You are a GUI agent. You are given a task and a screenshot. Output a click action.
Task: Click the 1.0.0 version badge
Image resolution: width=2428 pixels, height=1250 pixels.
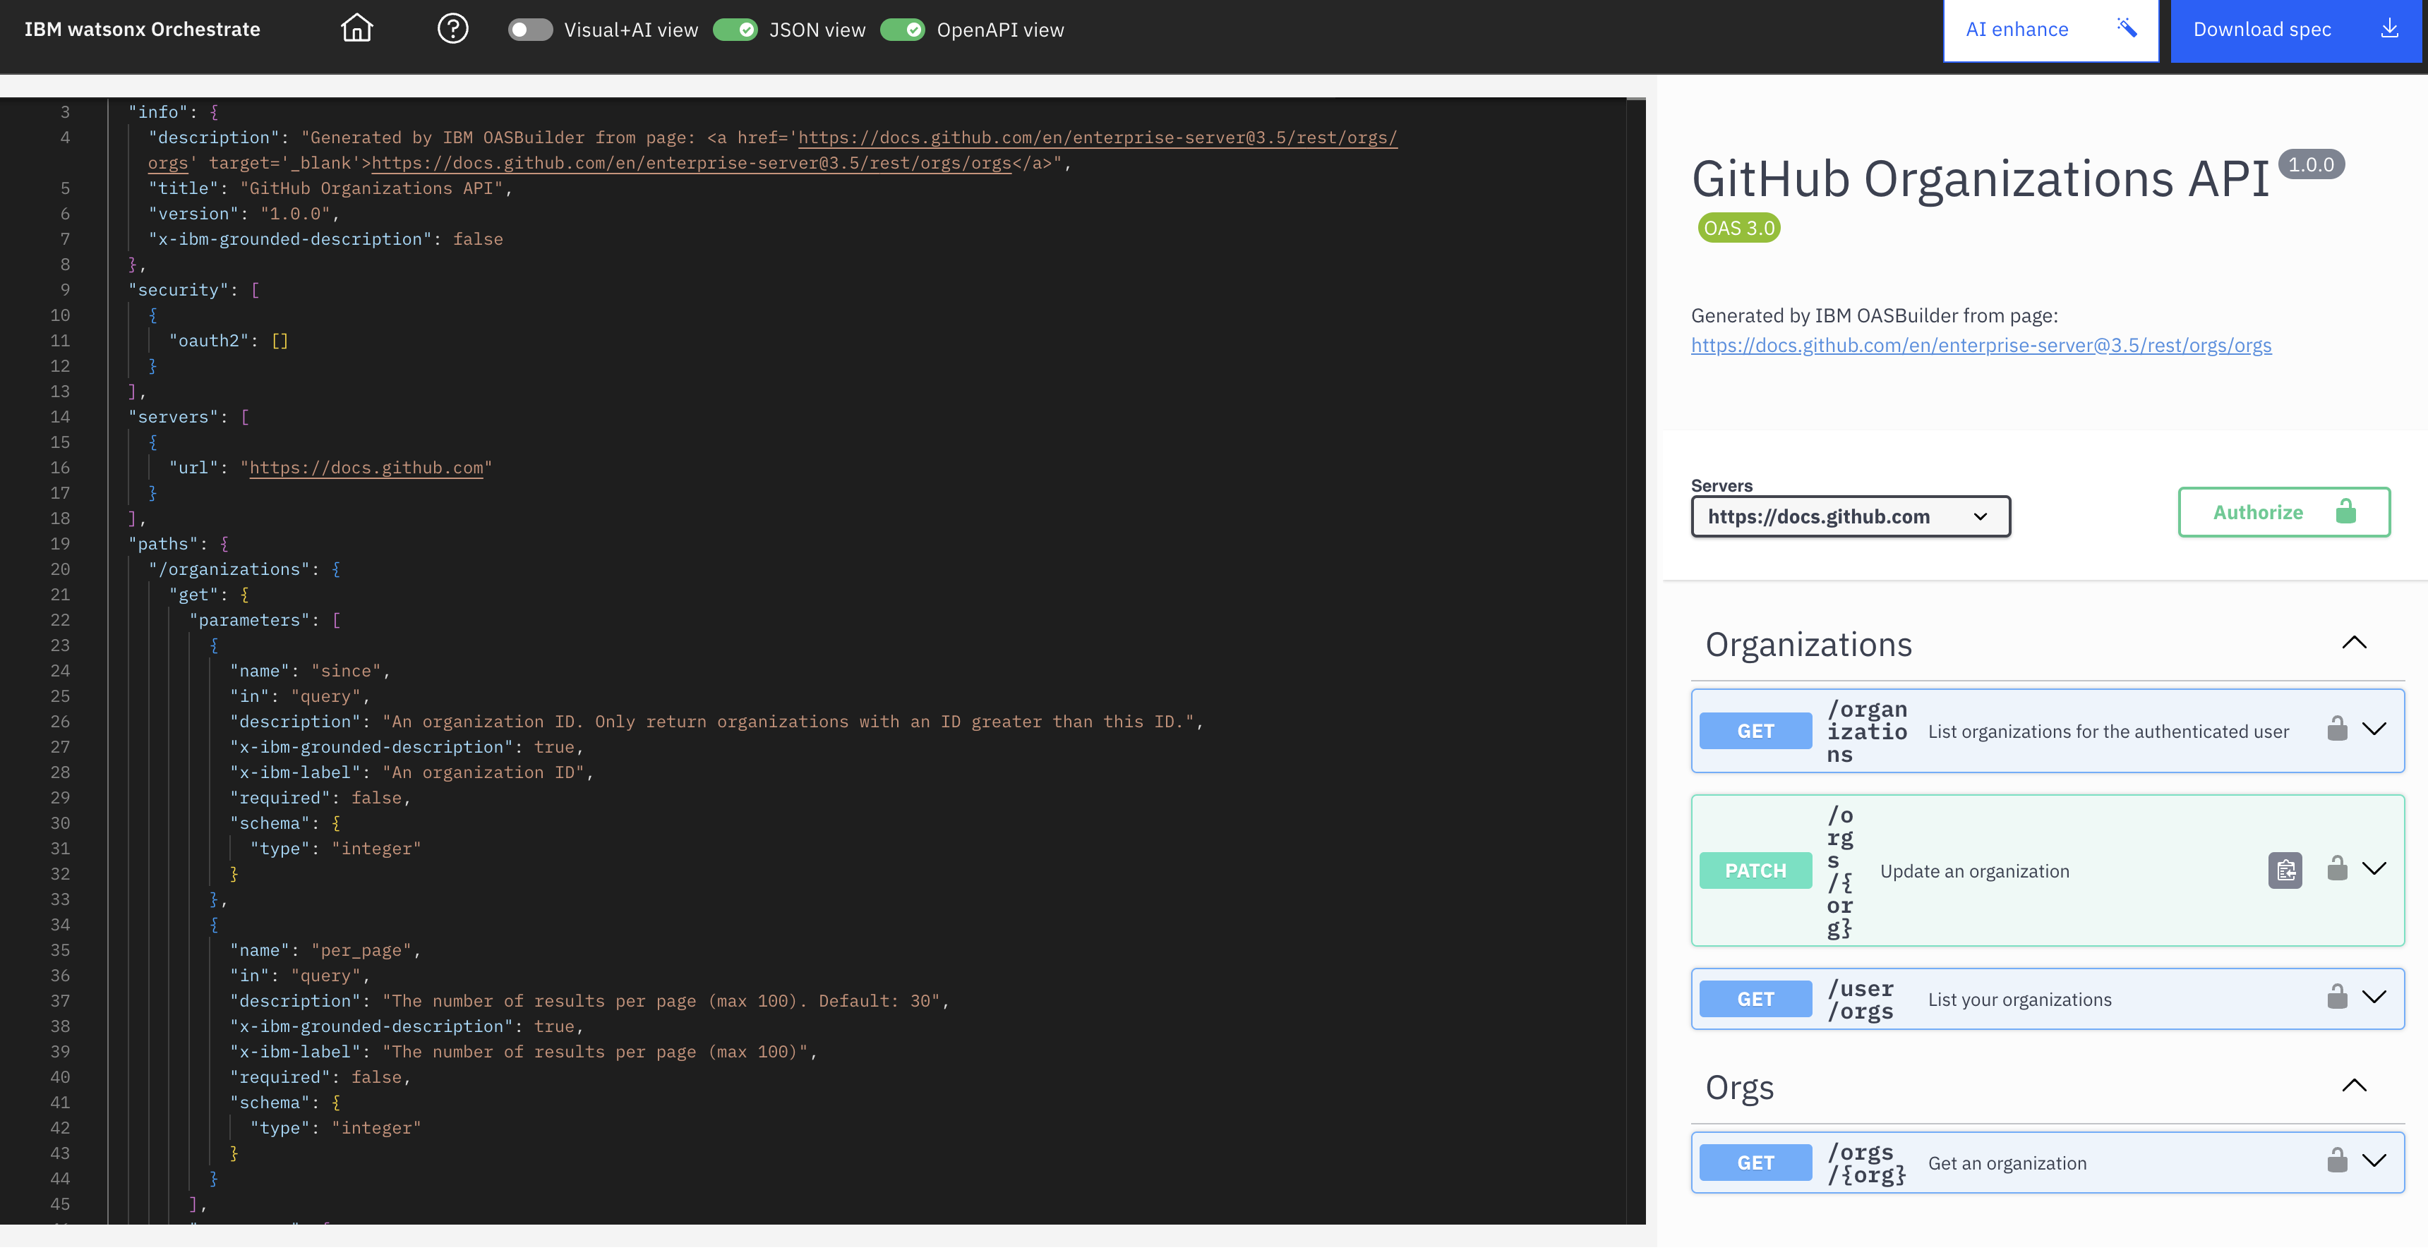(2311, 165)
